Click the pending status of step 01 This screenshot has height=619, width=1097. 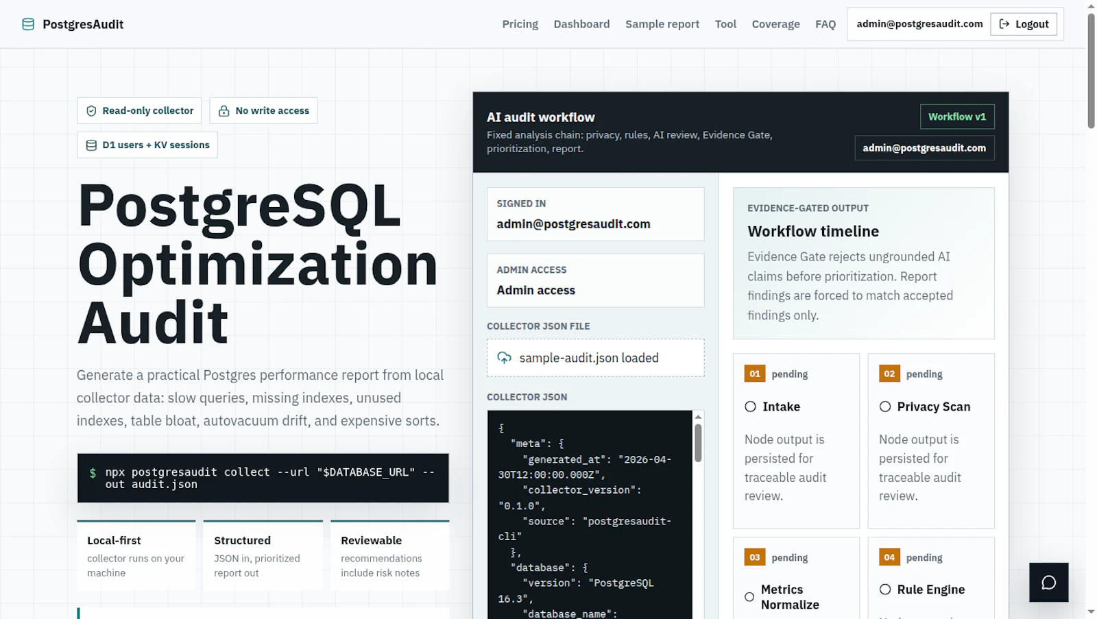(x=789, y=374)
